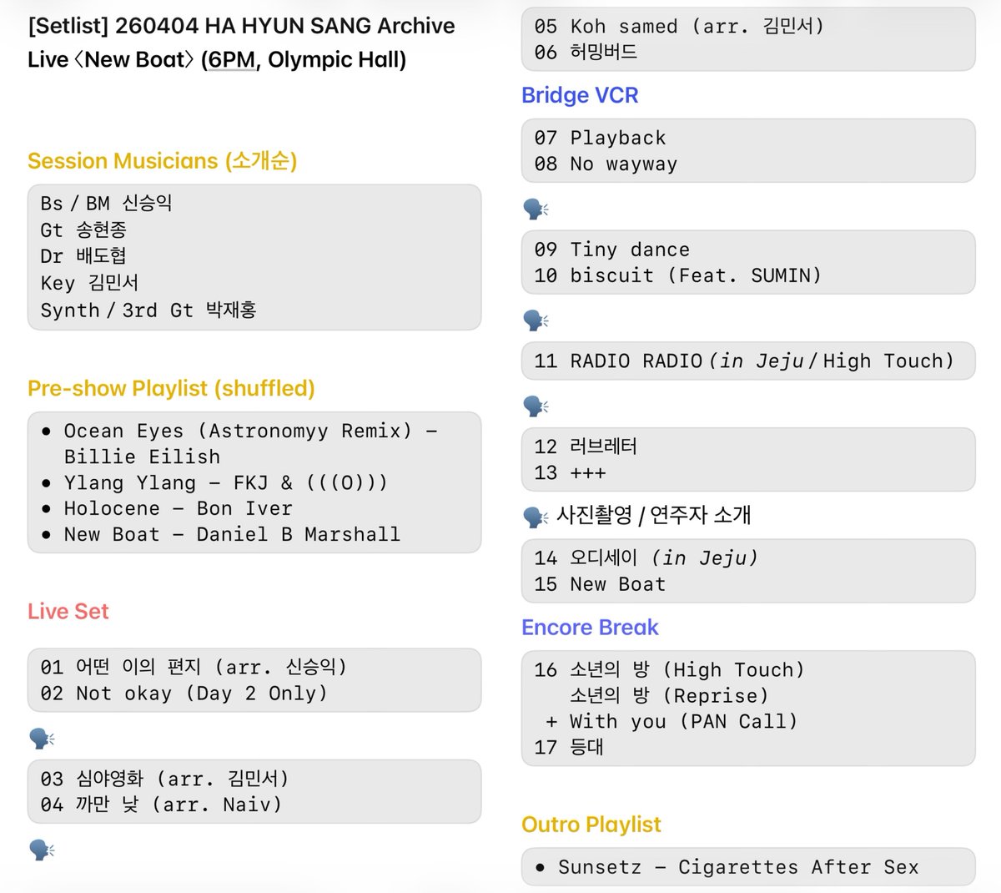Screen dimensions: 1001x893
Task: Click the underlined 6PM in the title
Action: coord(232,59)
